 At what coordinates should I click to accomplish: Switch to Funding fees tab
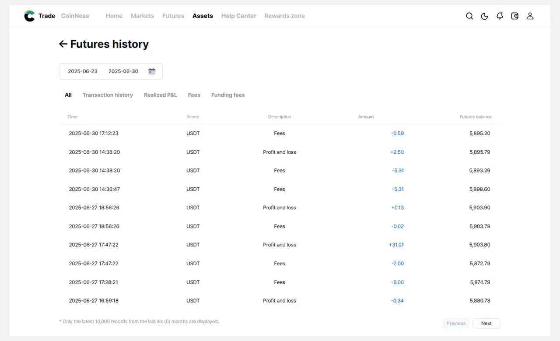pos(228,95)
